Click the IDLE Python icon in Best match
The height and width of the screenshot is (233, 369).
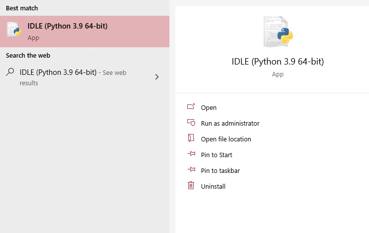[14, 30]
